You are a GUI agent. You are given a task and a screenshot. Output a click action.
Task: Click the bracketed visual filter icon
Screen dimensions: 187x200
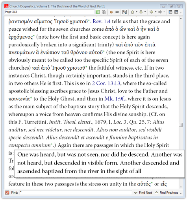(124, 12)
